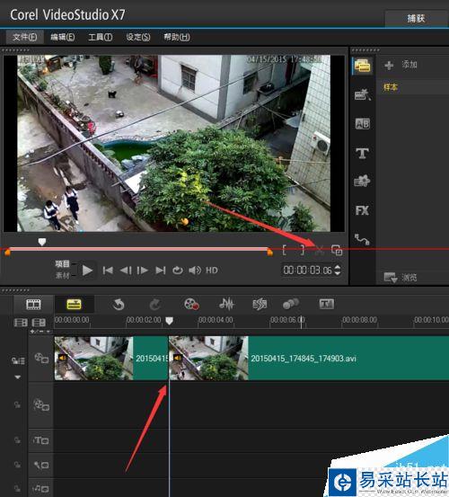
Task: Expand the track manager down arrow
Action: tap(18, 377)
